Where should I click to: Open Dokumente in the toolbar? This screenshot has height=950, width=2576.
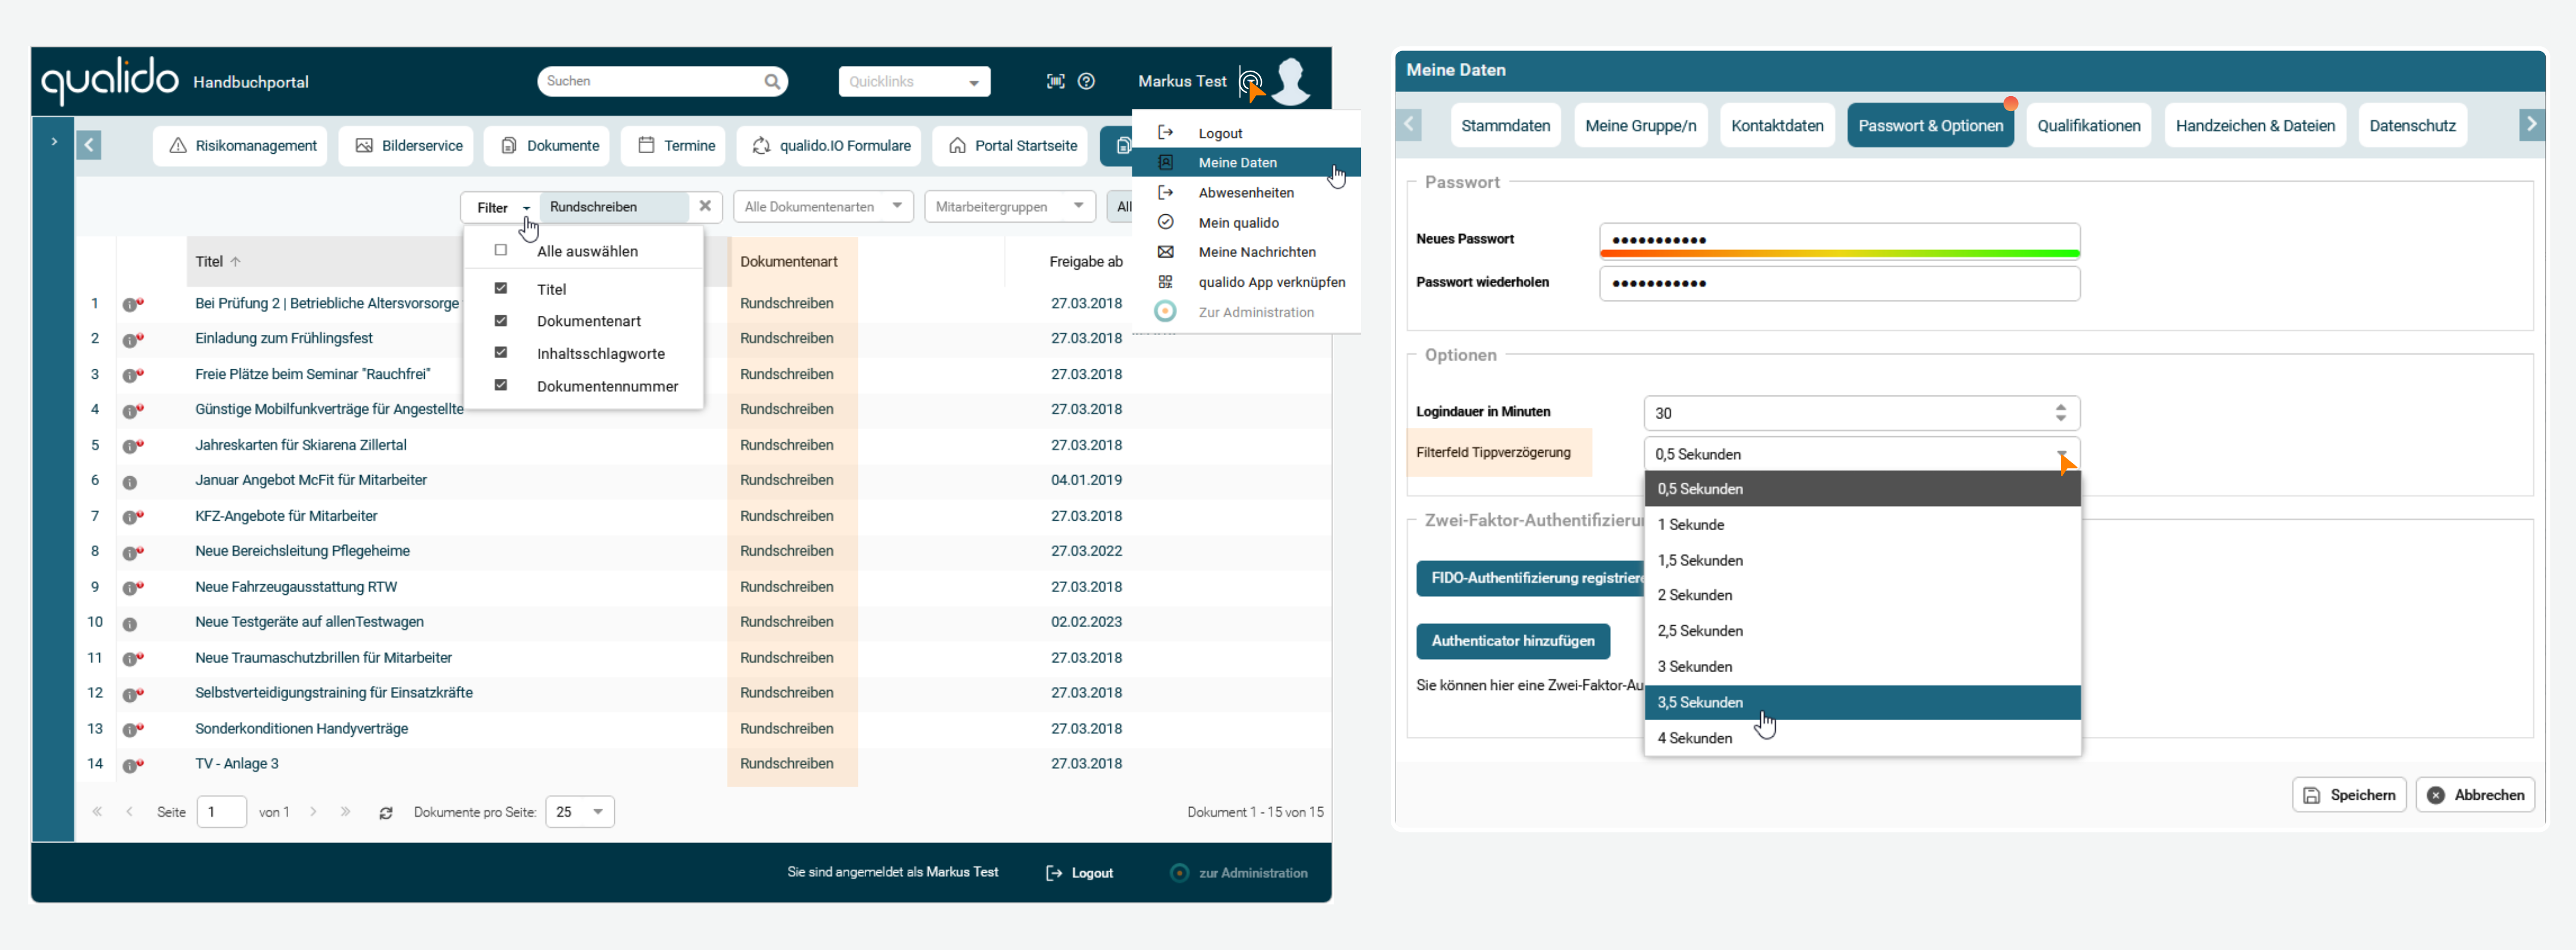coord(547,146)
